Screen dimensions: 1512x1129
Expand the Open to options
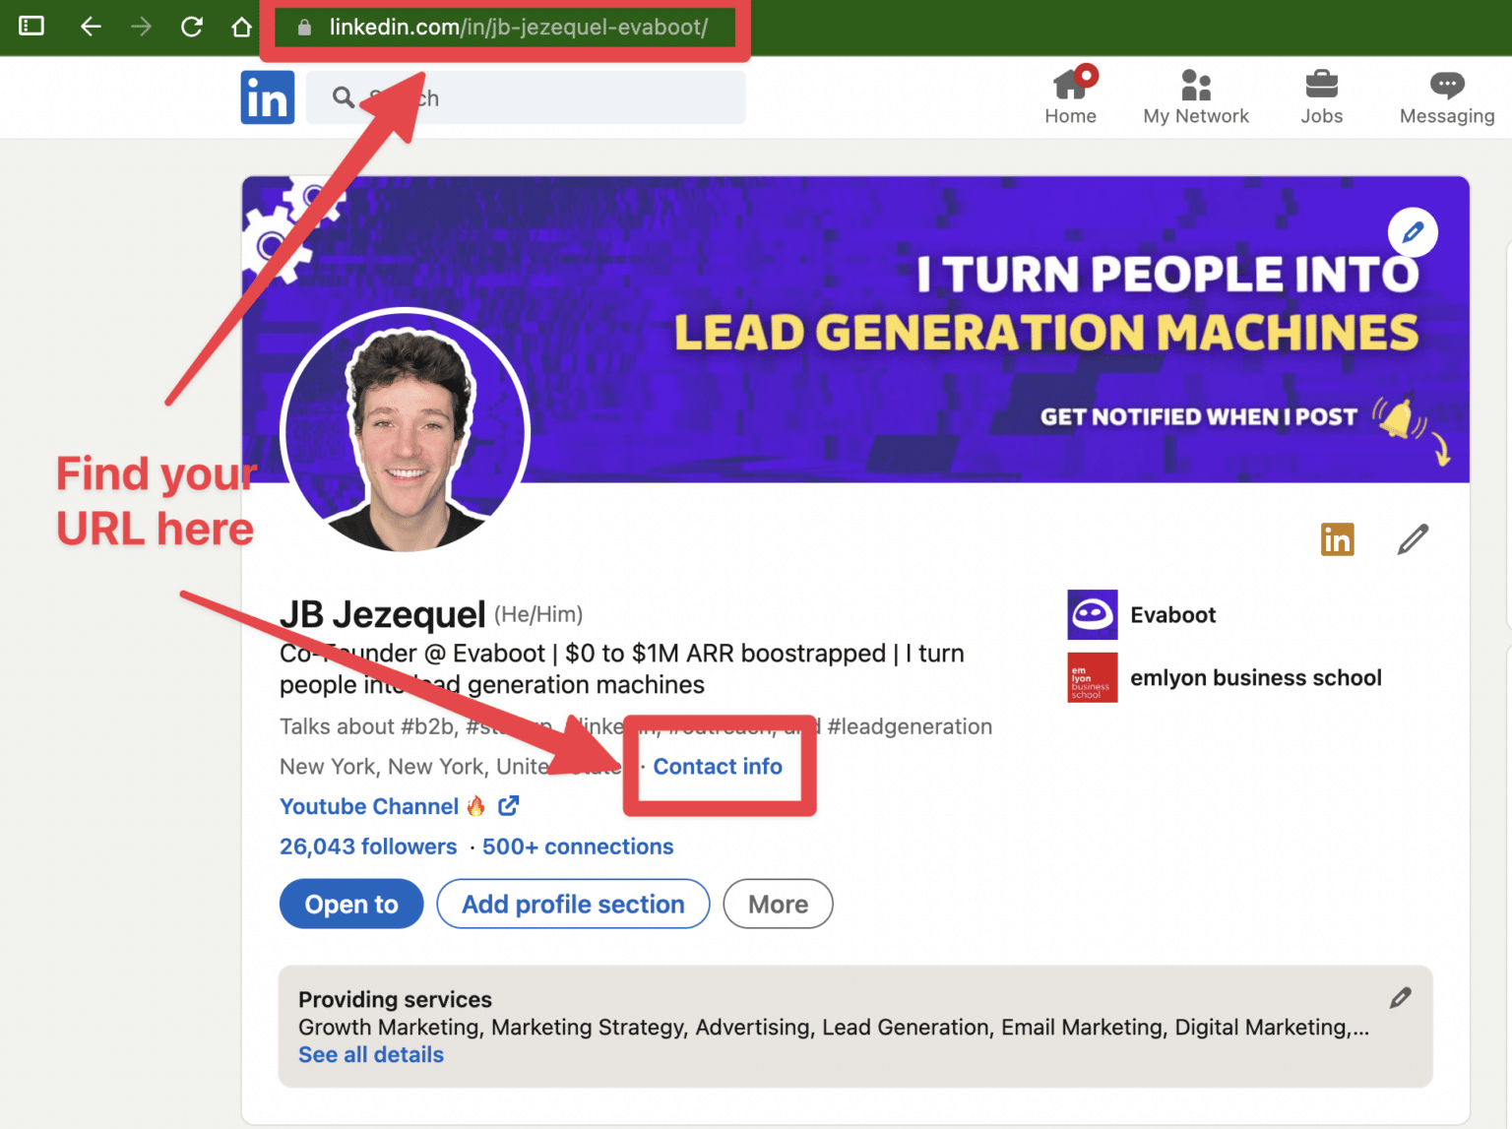coord(350,904)
